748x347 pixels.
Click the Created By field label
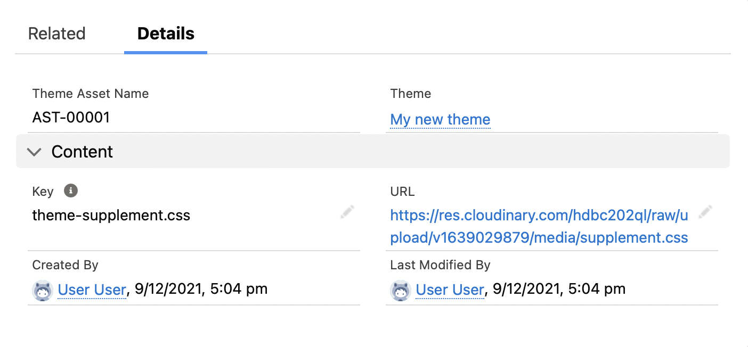[x=66, y=265]
